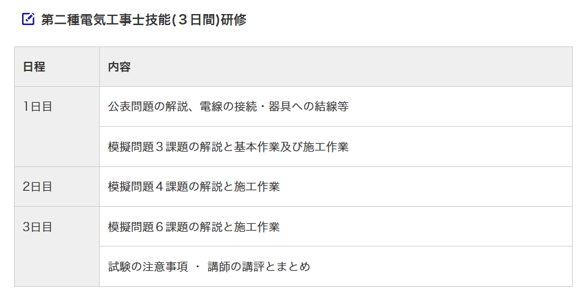Click the 2日目 schedule cell
The height and width of the screenshot is (296, 582).
click(x=37, y=187)
